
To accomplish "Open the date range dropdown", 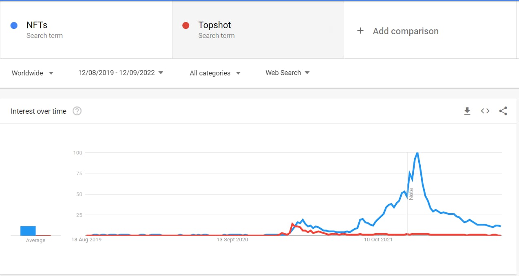I will pyautogui.click(x=121, y=73).
